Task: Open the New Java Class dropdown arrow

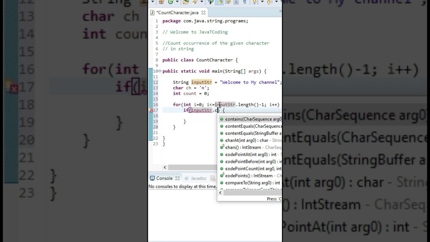Action: tap(177, 2)
